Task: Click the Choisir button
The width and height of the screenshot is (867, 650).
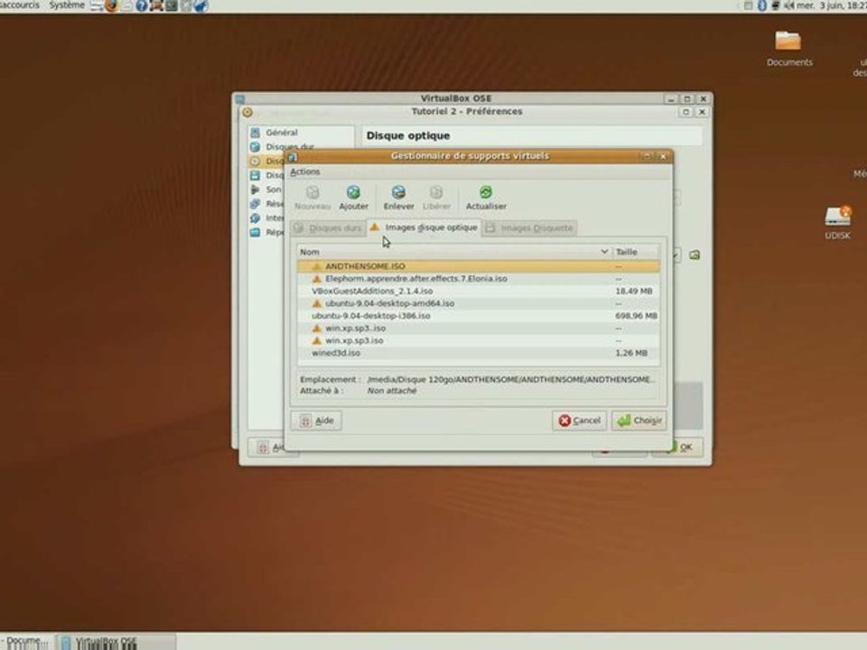Action: [639, 421]
